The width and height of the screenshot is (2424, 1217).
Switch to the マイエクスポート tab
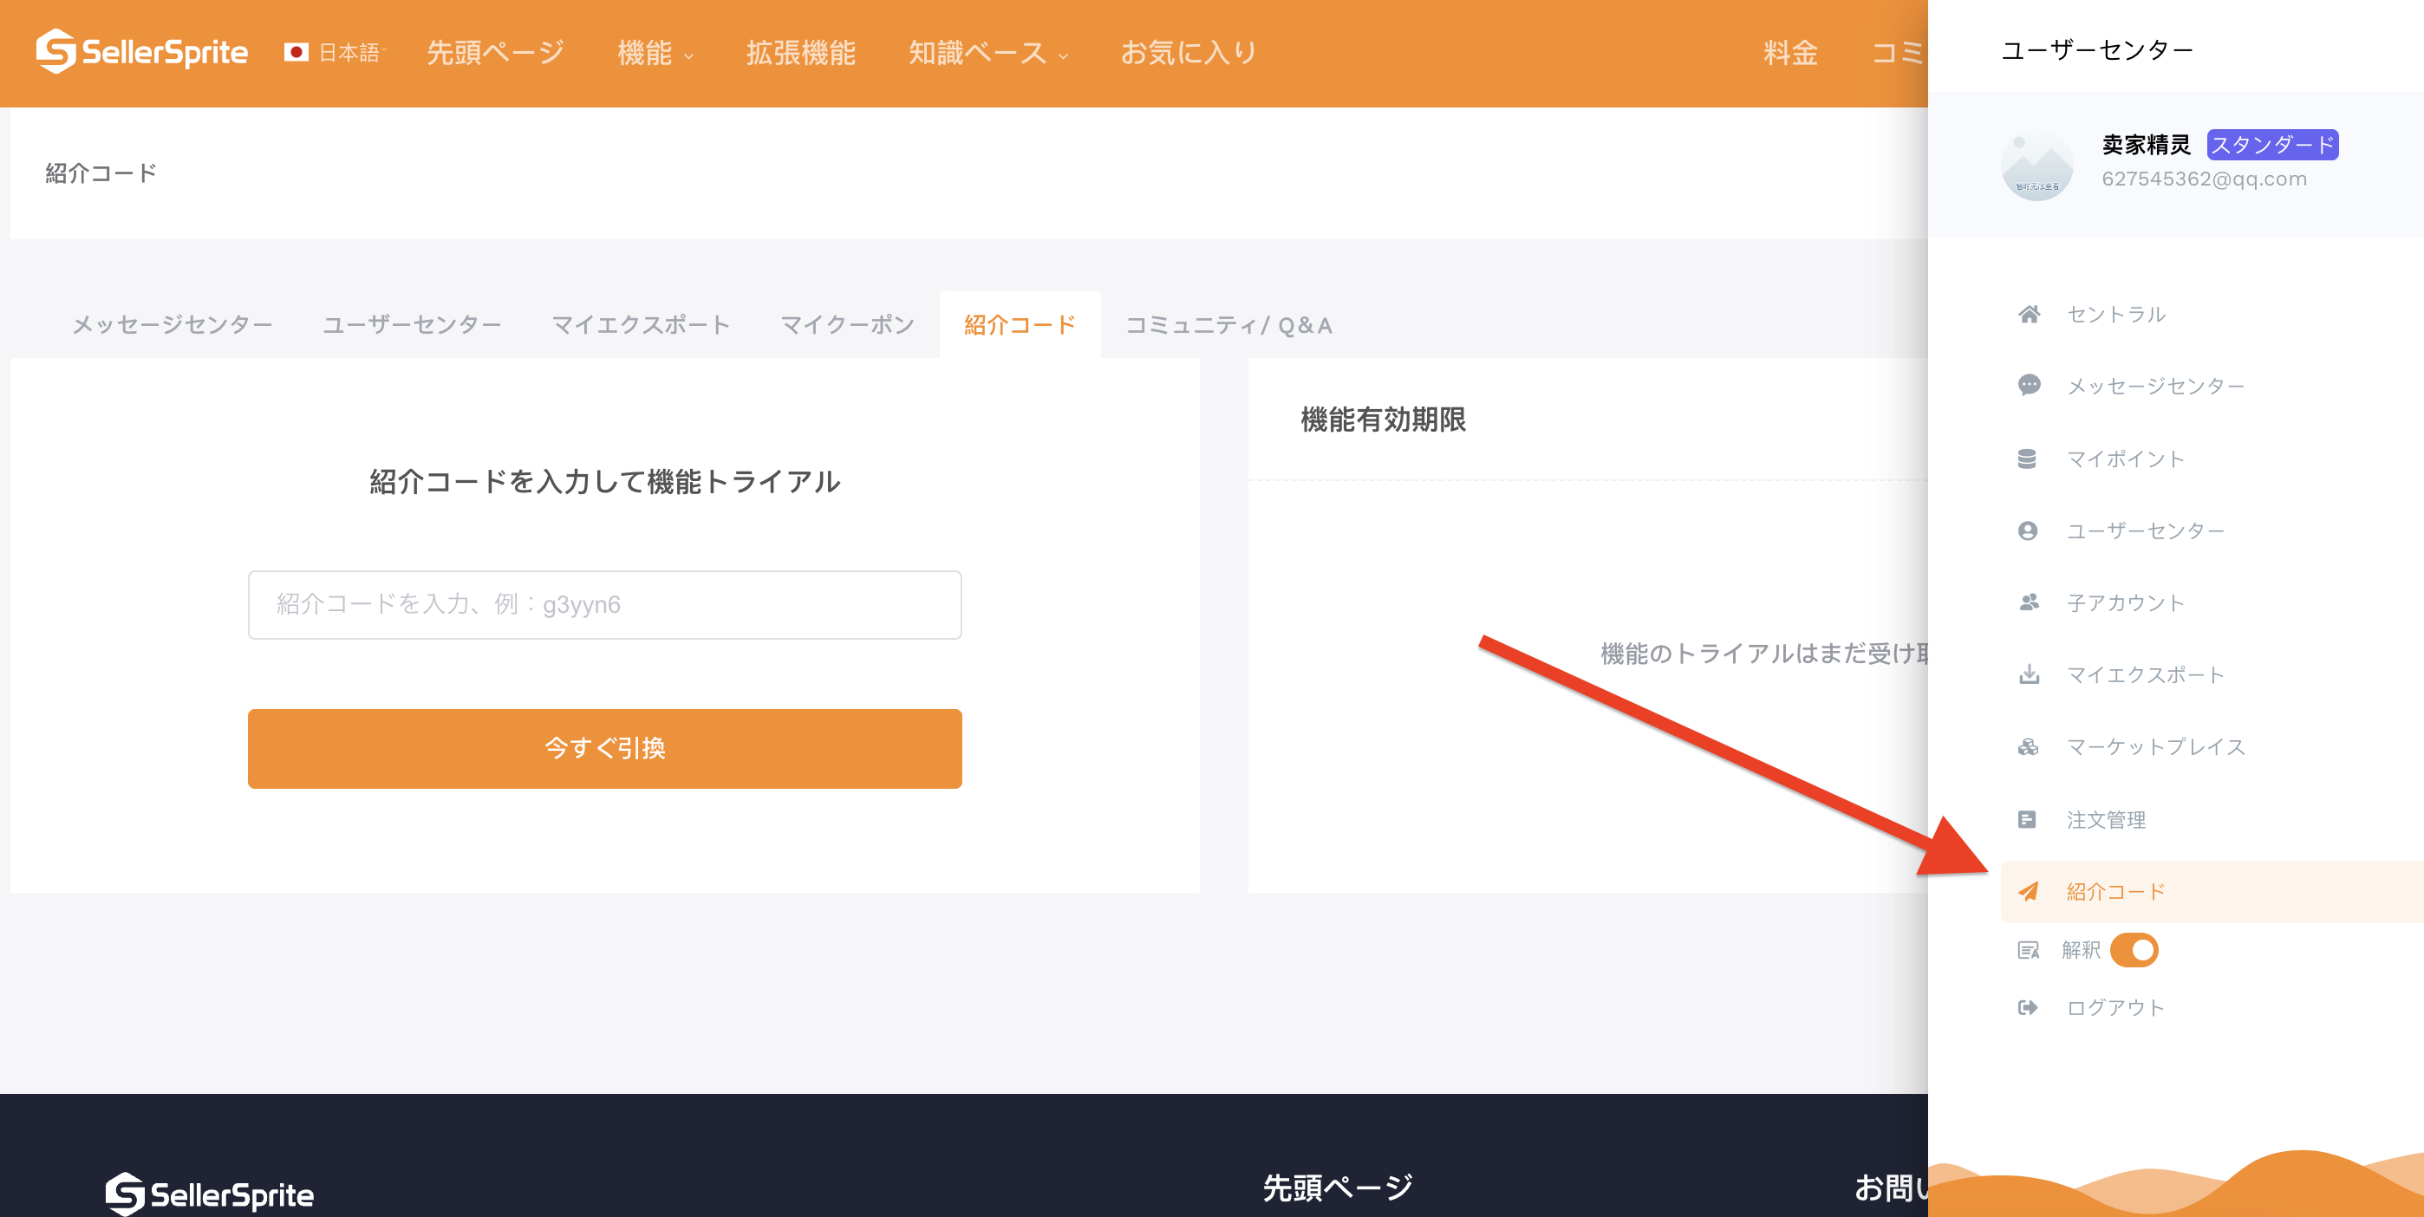[x=641, y=324]
